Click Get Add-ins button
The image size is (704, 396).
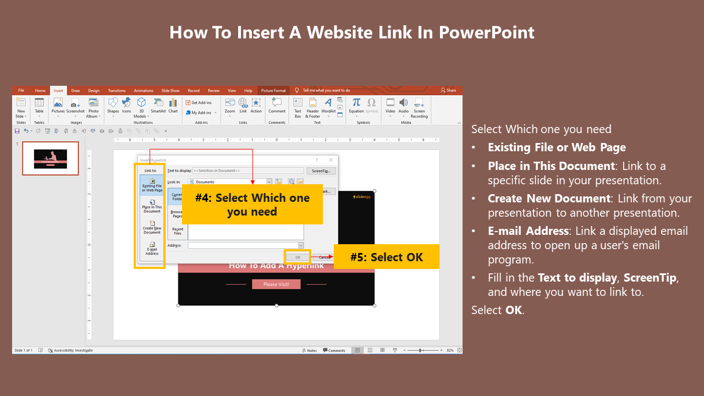[x=199, y=103]
